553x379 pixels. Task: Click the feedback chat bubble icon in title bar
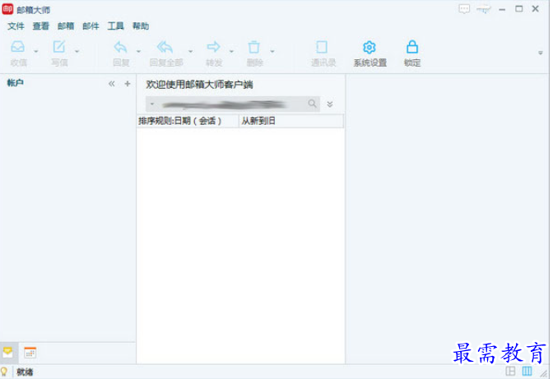click(x=464, y=9)
